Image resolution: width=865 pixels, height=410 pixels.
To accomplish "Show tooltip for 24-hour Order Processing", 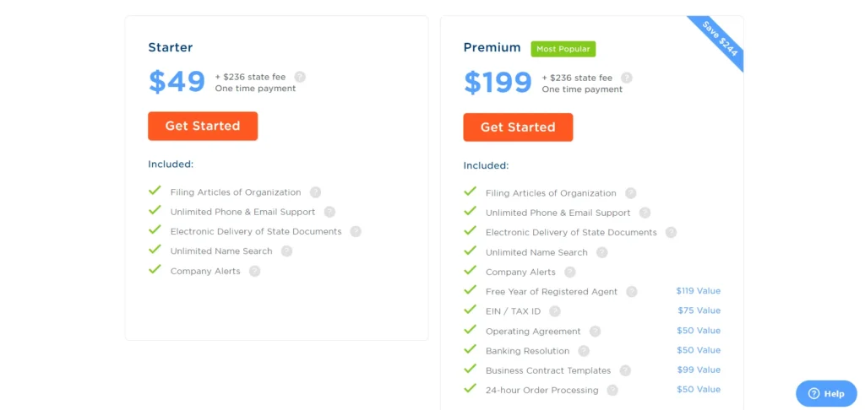I will tap(612, 390).
